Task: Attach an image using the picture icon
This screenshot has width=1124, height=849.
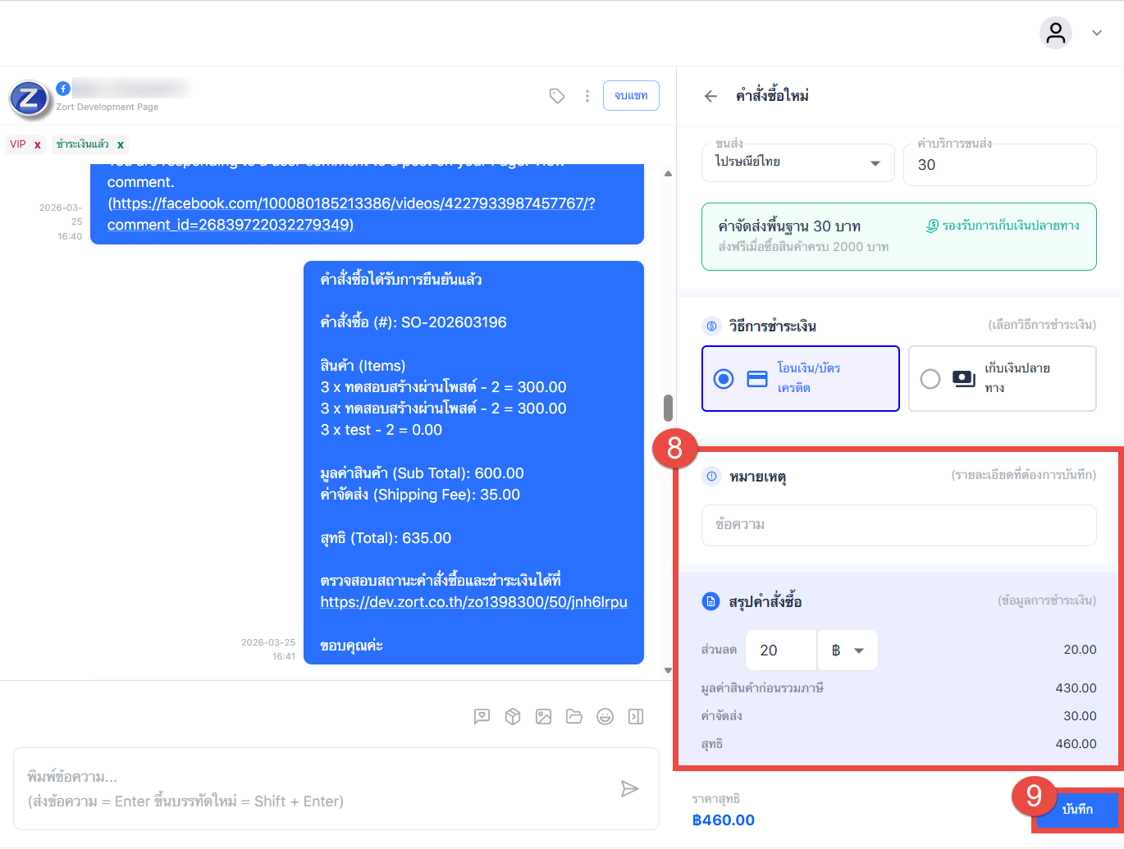Action: click(543, 717)
